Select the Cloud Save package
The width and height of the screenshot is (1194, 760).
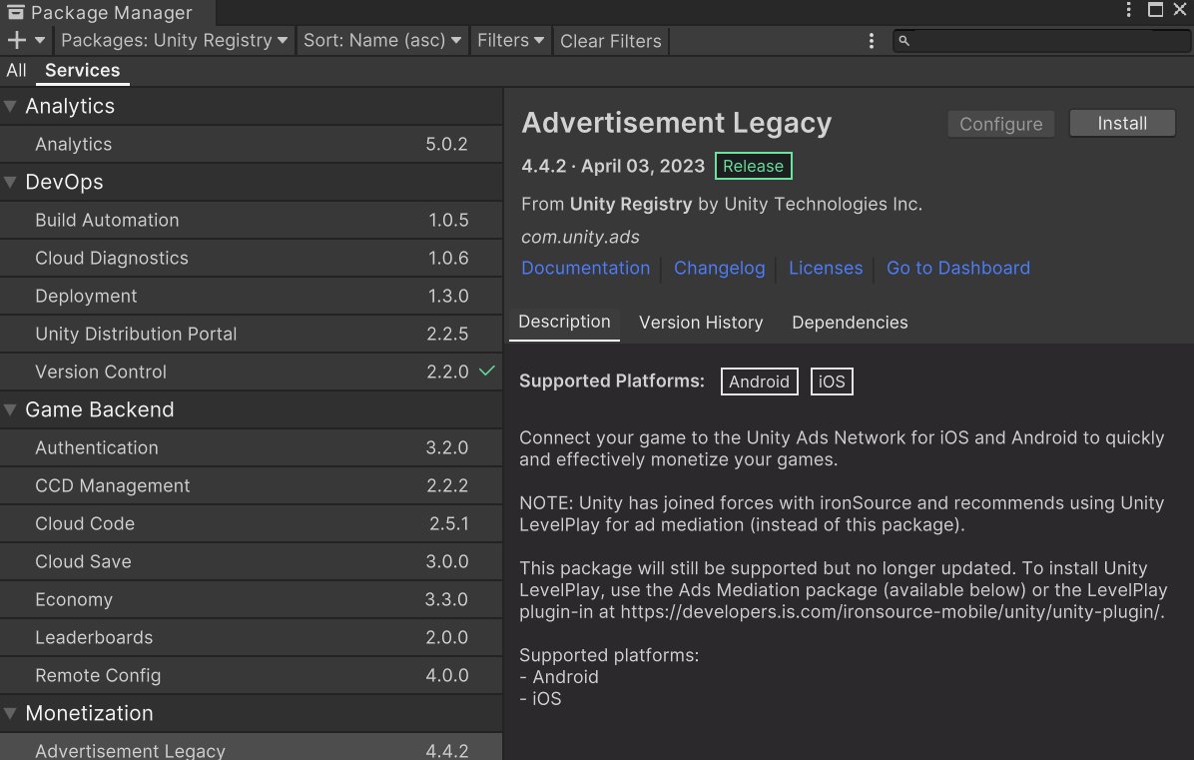[252, 562]
